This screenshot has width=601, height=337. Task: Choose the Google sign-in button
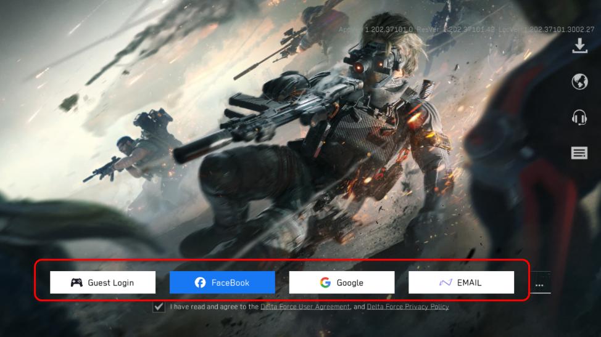tap(342, 283)
